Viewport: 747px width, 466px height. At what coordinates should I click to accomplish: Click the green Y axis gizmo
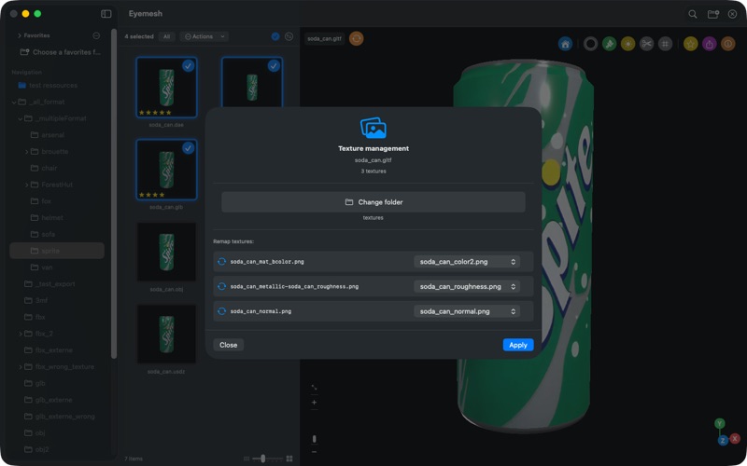point(719,423)
